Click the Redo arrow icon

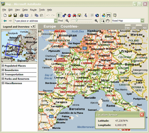point(53,15)
